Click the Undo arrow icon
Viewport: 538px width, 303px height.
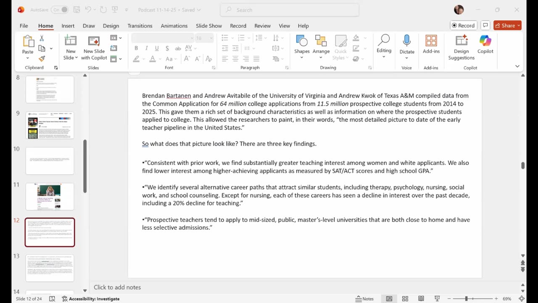[88, 10]
